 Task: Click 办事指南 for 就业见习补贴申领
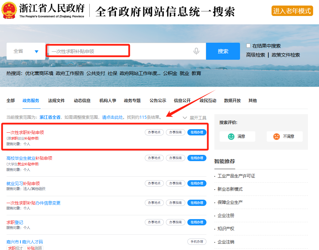[175, 183]
